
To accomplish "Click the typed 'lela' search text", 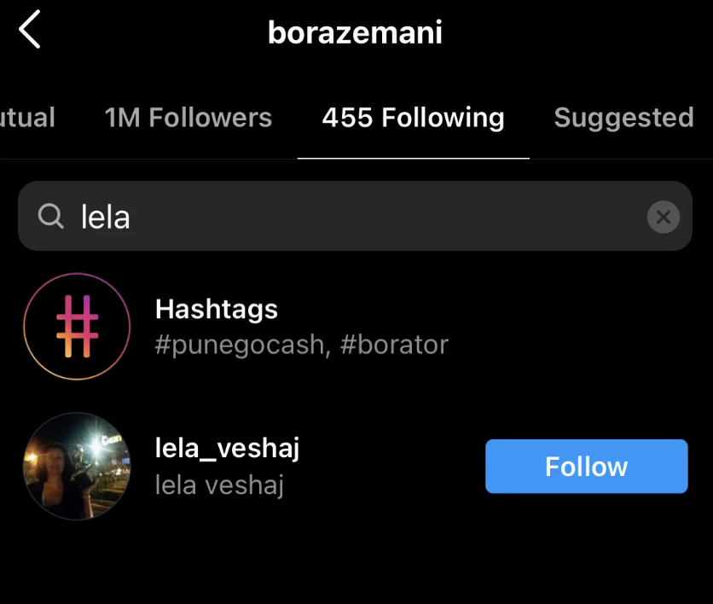I will [x=106, y=217].
